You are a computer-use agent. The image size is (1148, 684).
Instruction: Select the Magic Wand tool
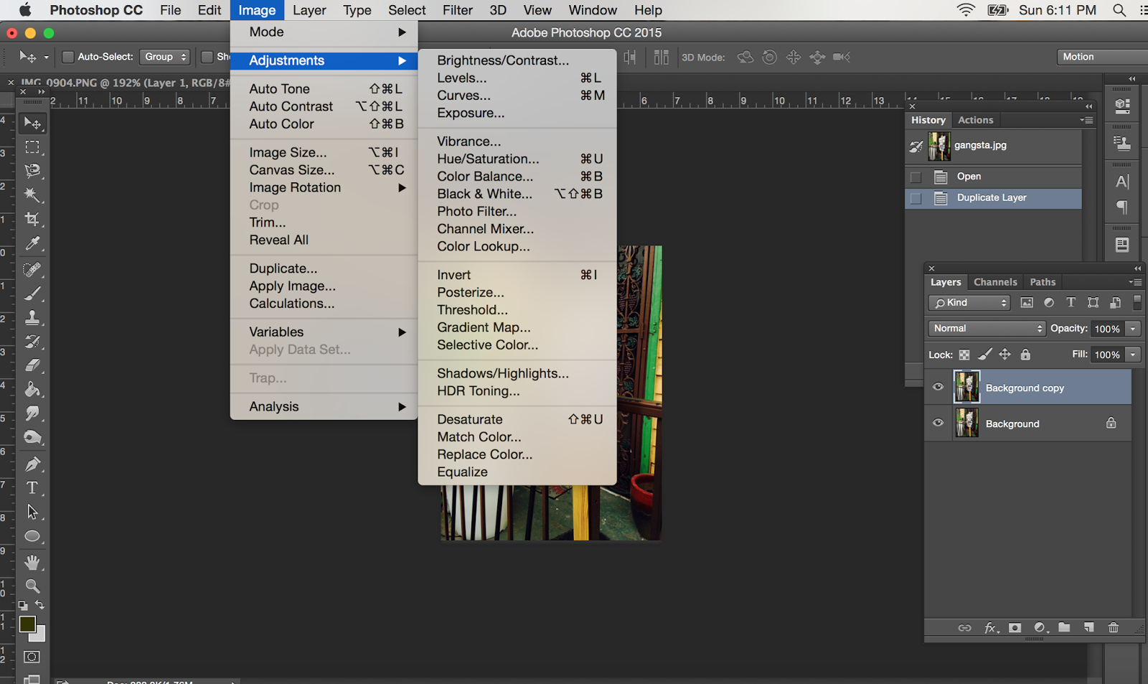pos(32,195)
